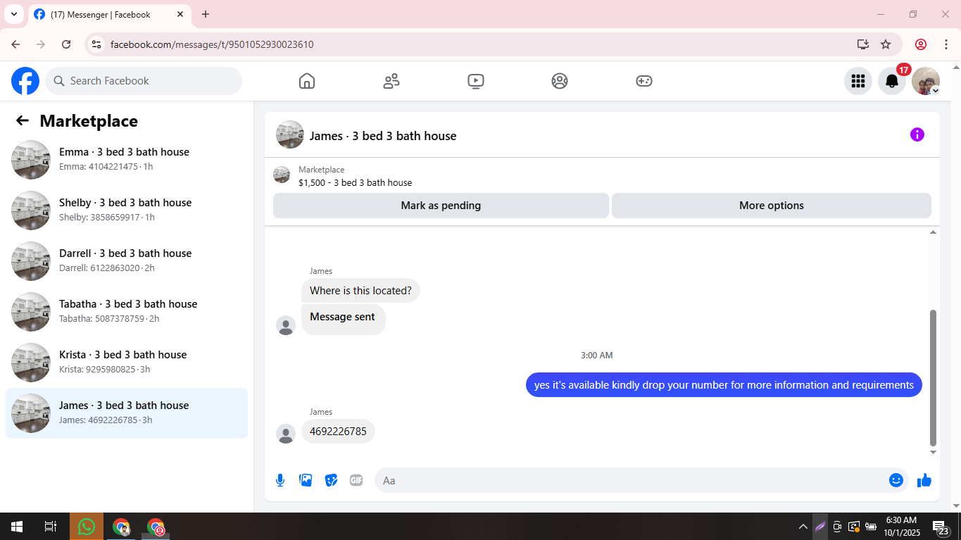The width and height of the screenshot is (961, 540).
Task: Open Tabatha's 3 bed 3 bath house chat
Action: 127,312
